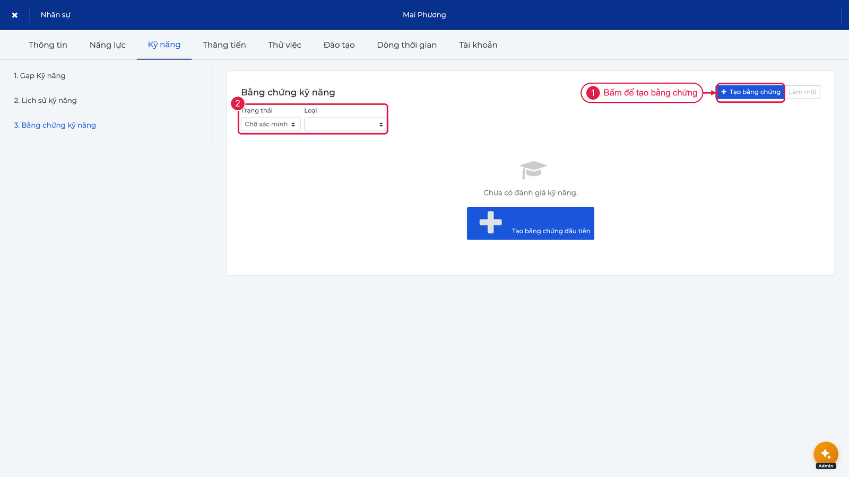Select the Dòng thời gian tab
The image size is (849, 477).
406,45
